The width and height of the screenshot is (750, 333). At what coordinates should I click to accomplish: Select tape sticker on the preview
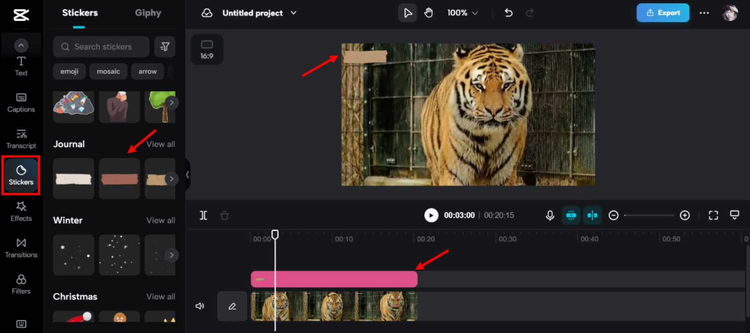(x=365, y=56)
